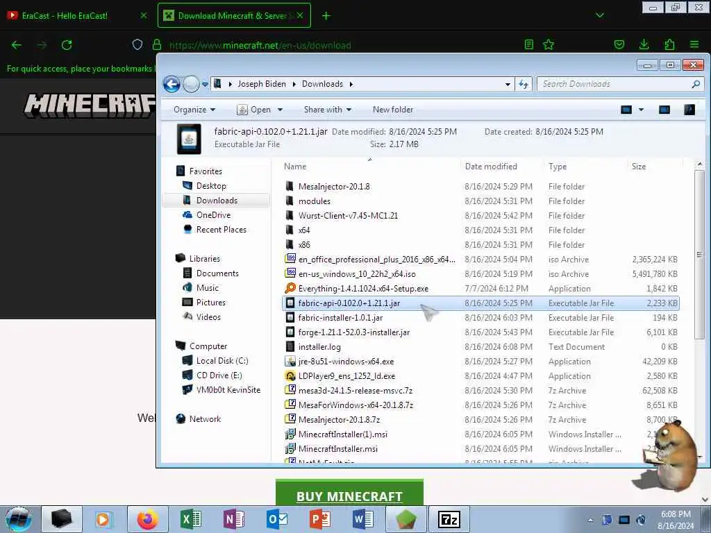Open a new Firefox tab
The image size is (711, 533).
tap(326, 16)
